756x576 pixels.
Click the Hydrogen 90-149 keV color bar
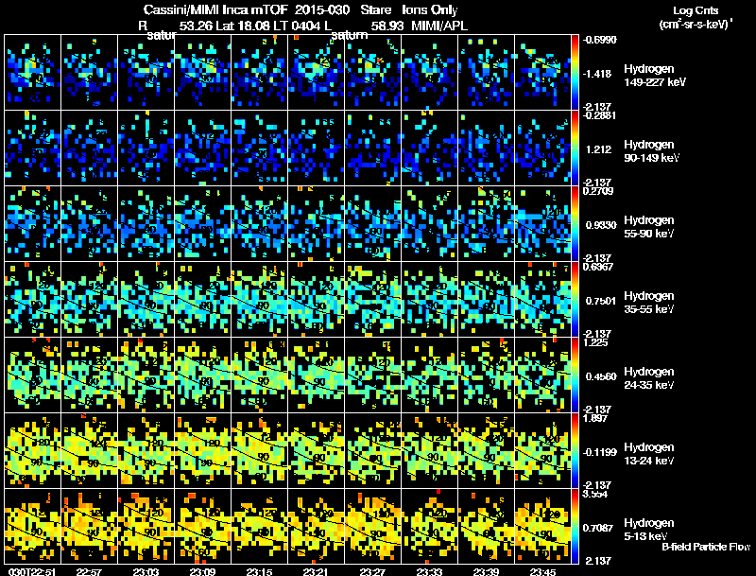pos(575,148)
